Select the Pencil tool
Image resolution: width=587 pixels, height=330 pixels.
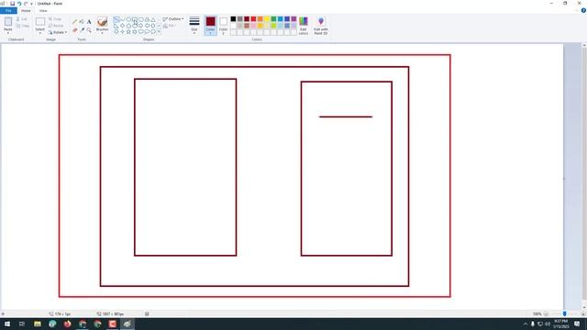tap(74, 22)
